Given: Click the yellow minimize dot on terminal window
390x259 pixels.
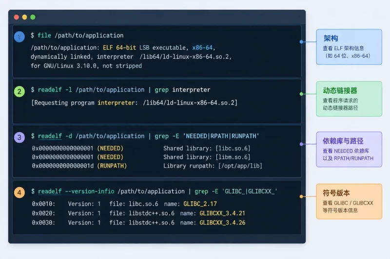Looking at the screenshot, I should [25, 17].
